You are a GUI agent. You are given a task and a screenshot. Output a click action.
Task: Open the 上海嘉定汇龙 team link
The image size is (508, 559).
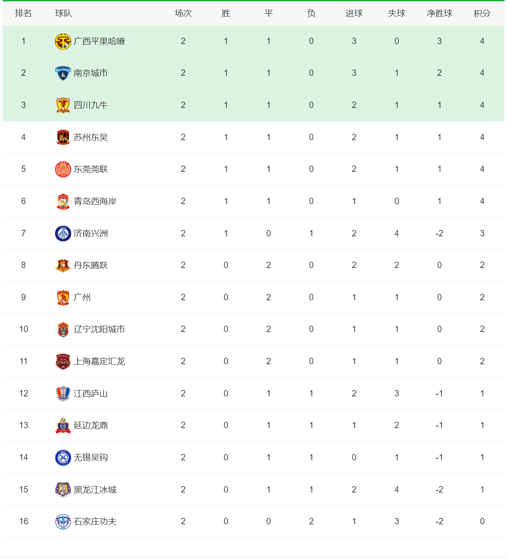tap(99, 362)
